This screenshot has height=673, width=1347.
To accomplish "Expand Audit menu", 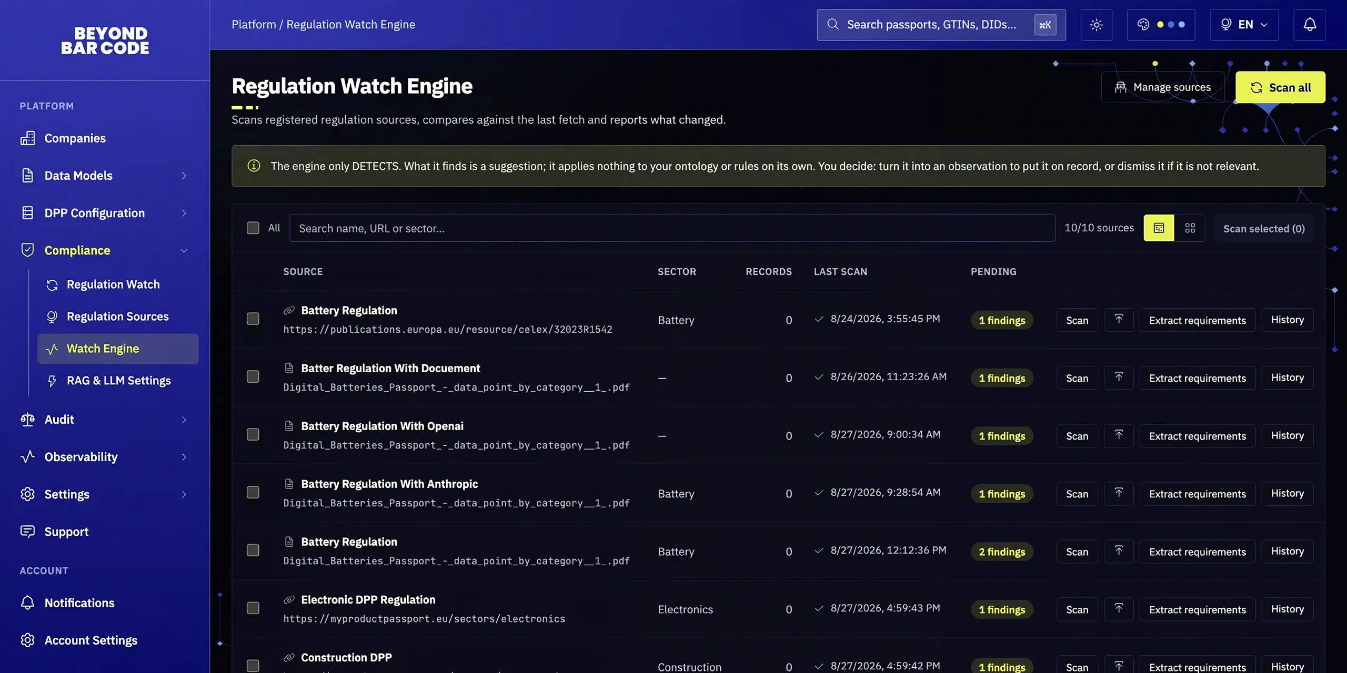I will 105,420.
